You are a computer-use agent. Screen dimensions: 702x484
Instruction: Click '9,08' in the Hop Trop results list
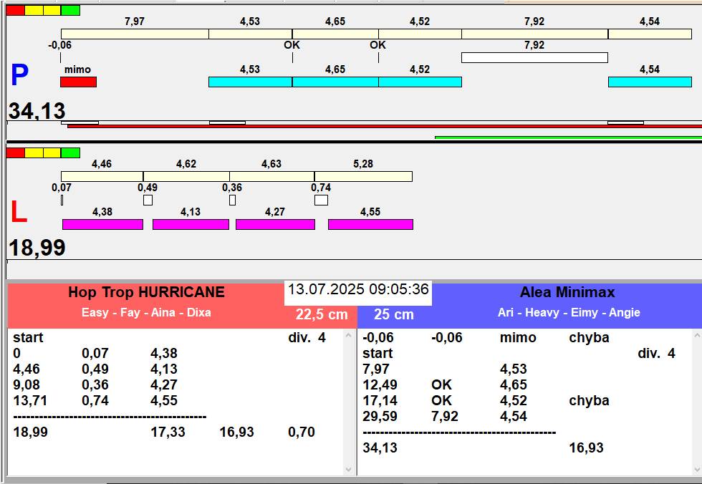point(27,384)
